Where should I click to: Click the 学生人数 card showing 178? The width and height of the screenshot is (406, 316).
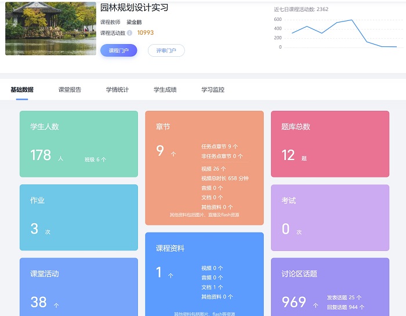(79, 144)
